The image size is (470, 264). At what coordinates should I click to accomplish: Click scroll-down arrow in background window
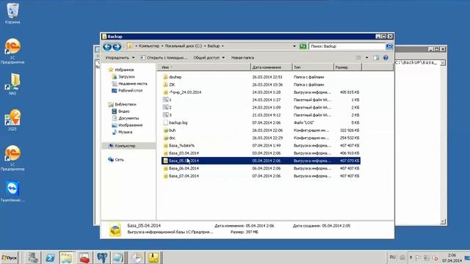(x=443, y=221)
